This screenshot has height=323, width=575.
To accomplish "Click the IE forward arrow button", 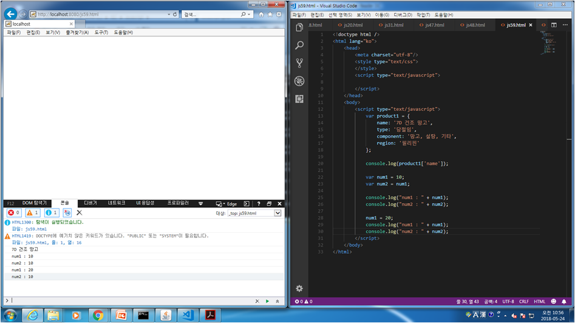I will 22,15.
